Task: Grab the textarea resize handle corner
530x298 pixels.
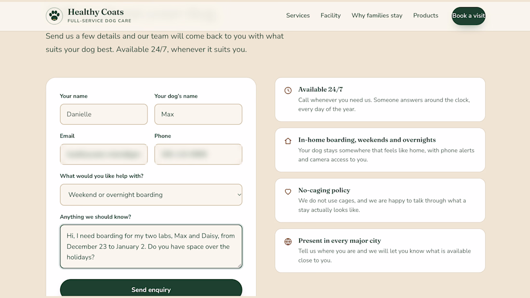Action: (x=239, y=266)
